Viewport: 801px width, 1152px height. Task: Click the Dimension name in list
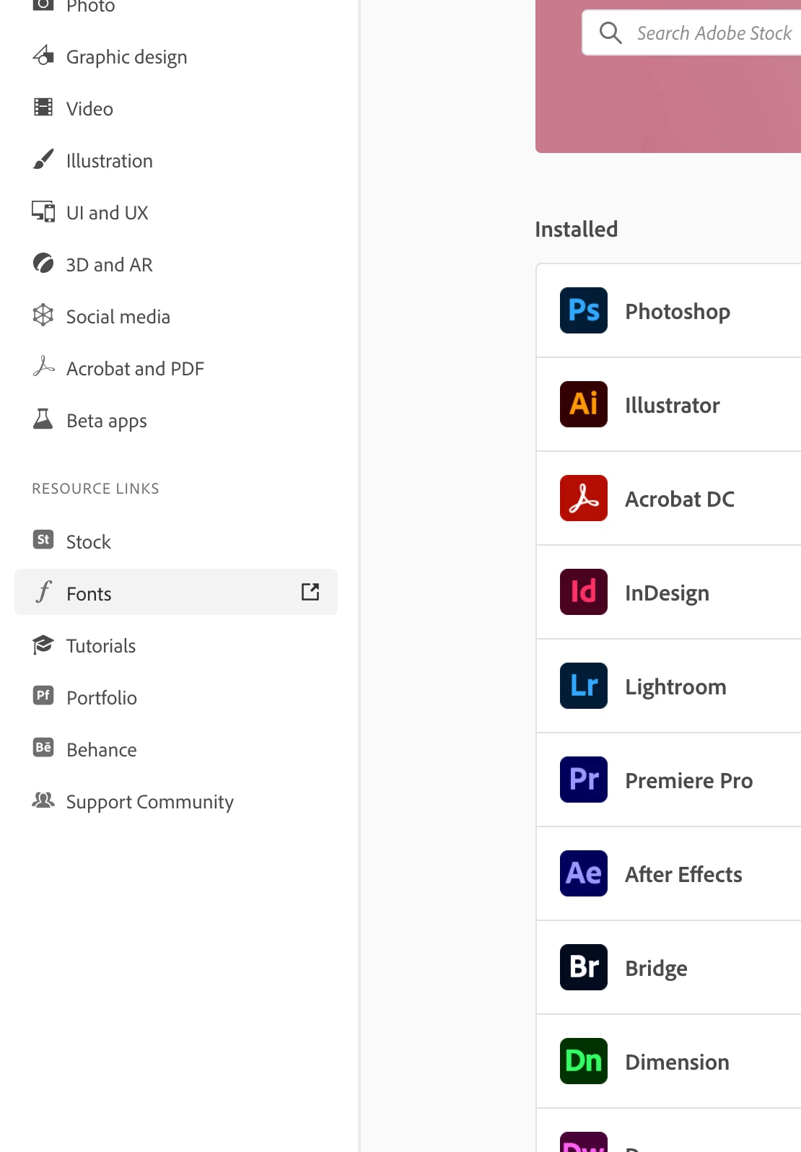tap(677, 1062)
